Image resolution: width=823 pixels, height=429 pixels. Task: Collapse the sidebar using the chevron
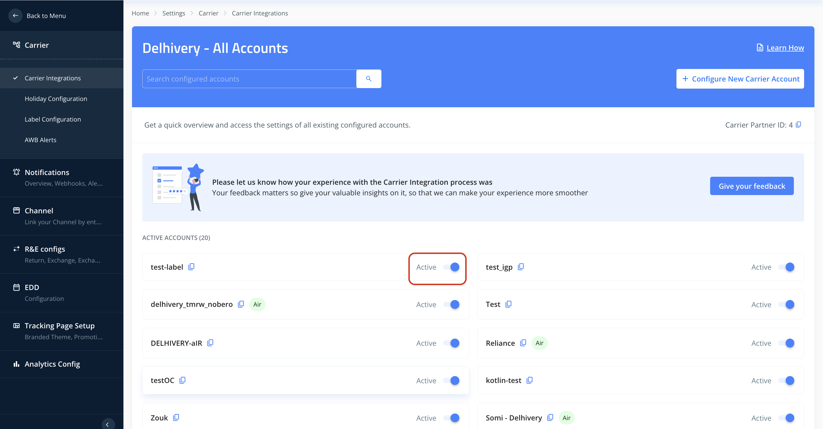tap(108, 424)
